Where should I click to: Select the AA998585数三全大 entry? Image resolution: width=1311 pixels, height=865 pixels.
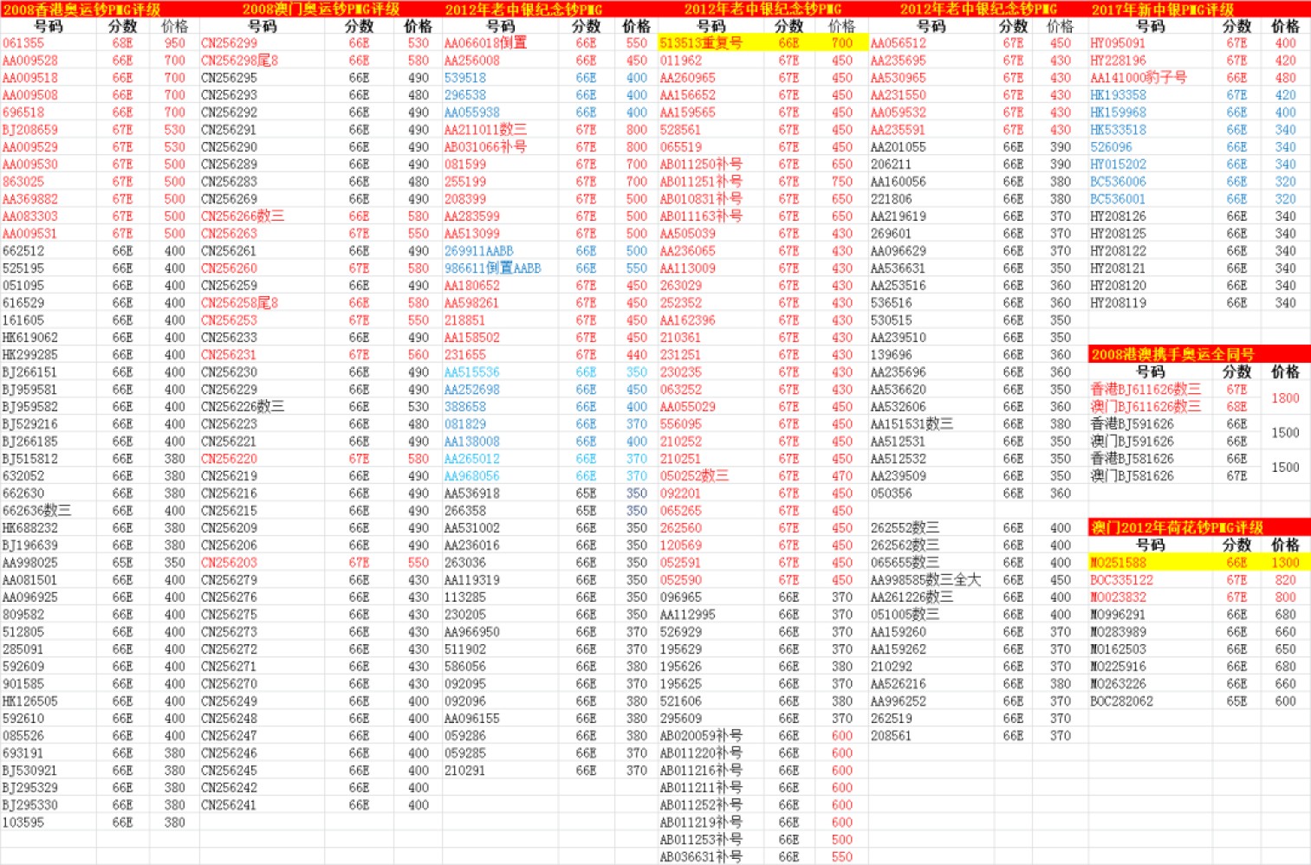[x=925, y=579]
